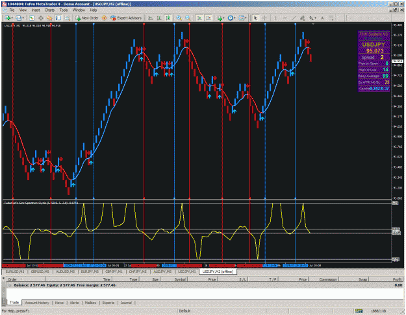Image resolution: width=406 pixels, height=315 pixels.
Task: Select the Fibonacci Retracement tool
Action: pos(311,18)
